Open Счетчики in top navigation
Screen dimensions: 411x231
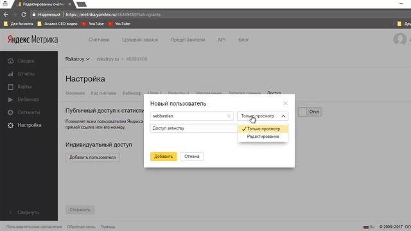[x=99, y=40]
